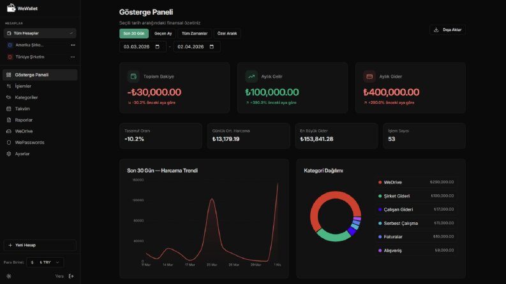Click the İşlem Sayısı value 53

(x=391, y=139)
